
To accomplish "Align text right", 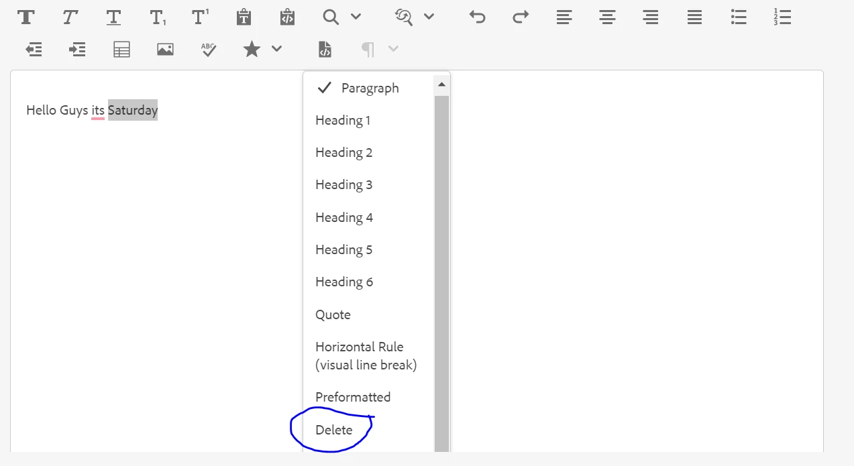I will (651, 17).
